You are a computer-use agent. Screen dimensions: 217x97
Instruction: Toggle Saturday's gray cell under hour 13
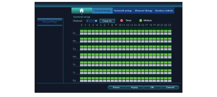point(131,81)
